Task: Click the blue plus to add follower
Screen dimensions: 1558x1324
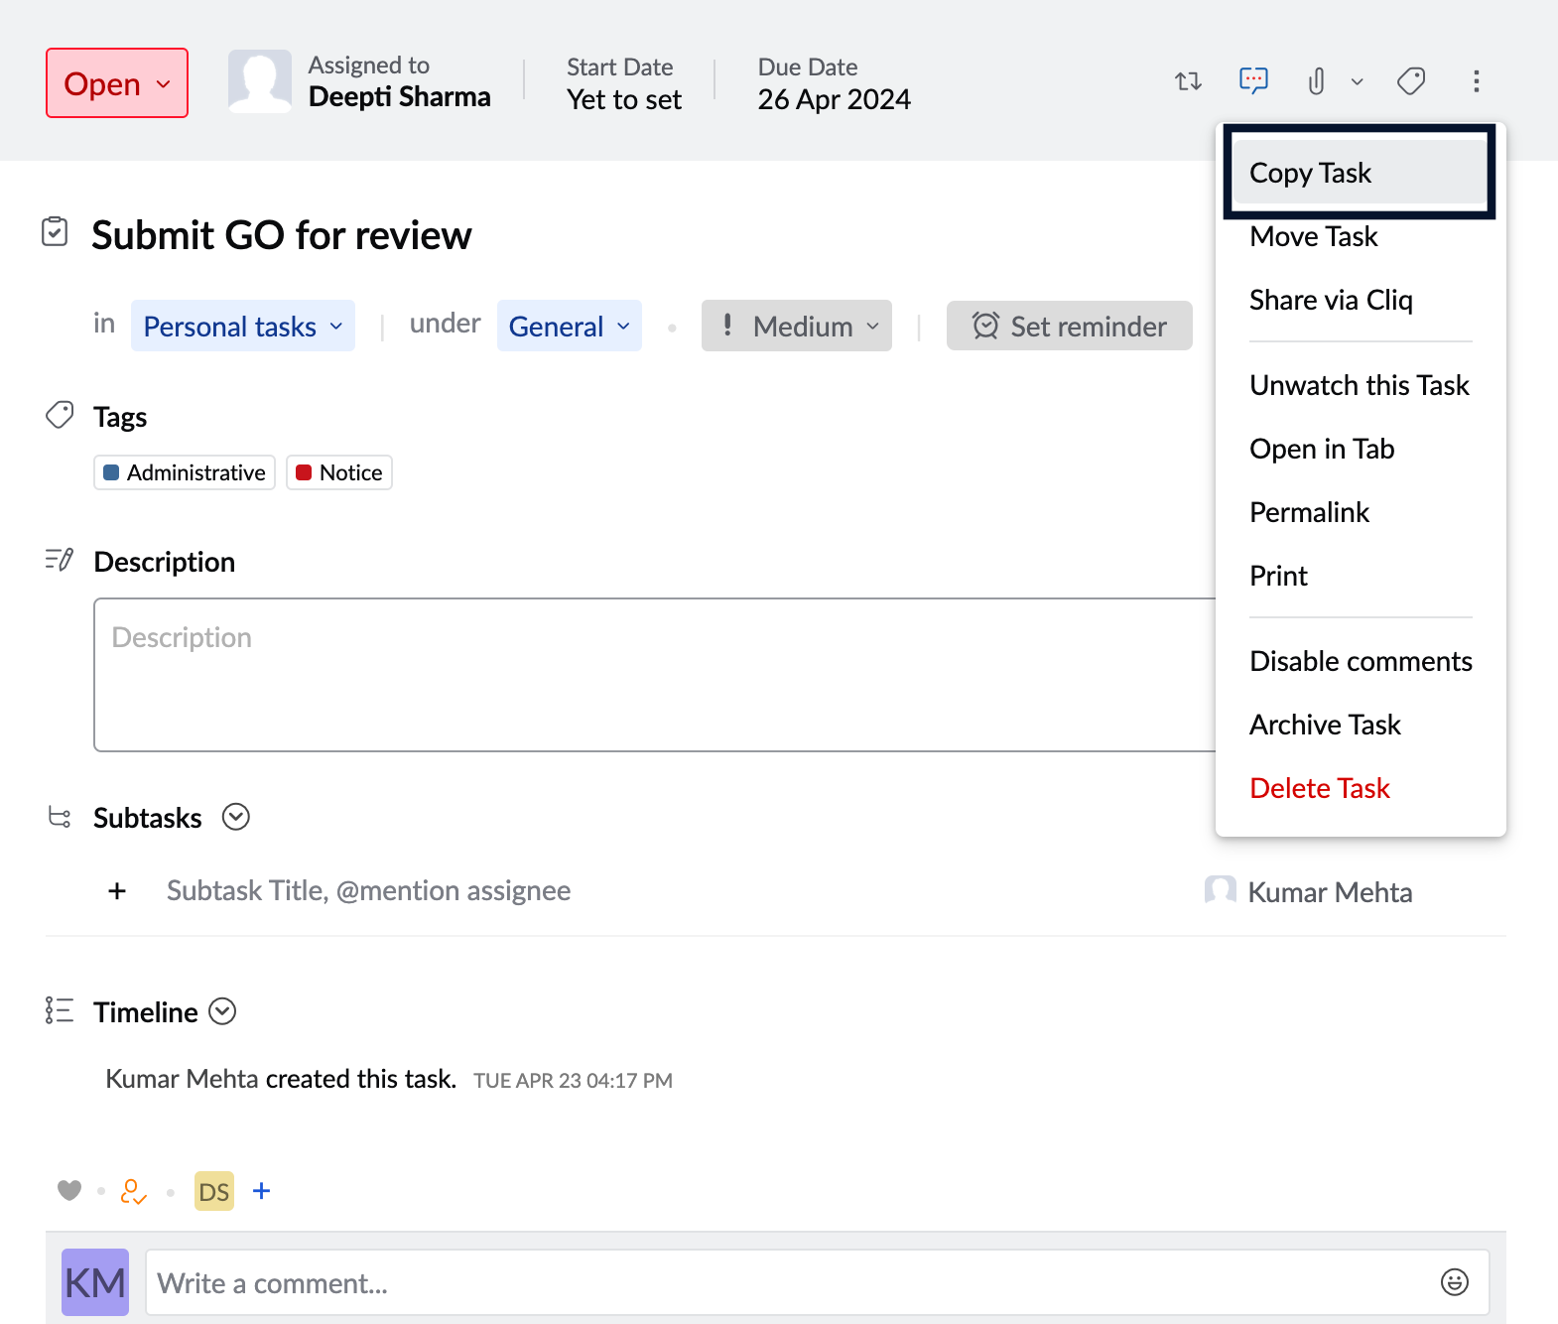Action: click(x=261, y=1190)
